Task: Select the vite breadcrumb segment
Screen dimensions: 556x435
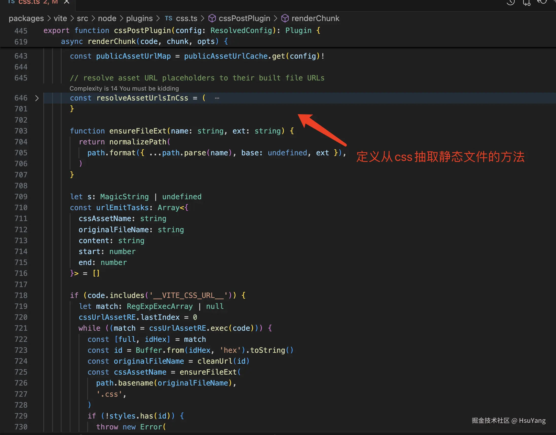Action: (x=60, y=18)
